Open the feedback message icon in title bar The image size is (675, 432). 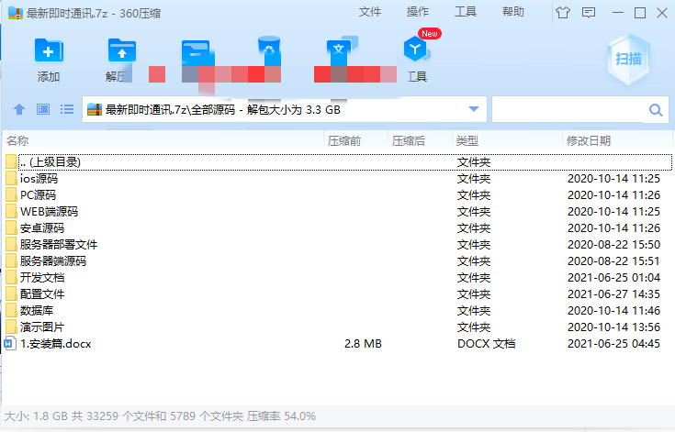[589, 13]
